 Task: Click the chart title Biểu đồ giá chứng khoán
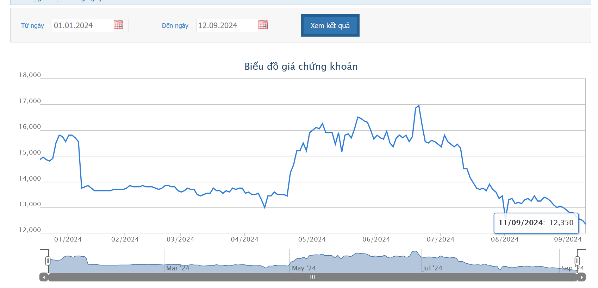(301, 67)
